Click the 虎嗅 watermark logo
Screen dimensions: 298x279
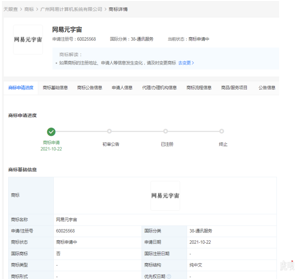point(287,266)
